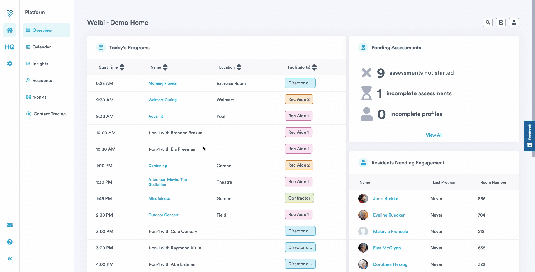Click '1-on-1 with Raymond Kirlin' row text
Image resolution: width=535 pixels, height=272 pixels.
pyautogui.click(x=175, y=248)
